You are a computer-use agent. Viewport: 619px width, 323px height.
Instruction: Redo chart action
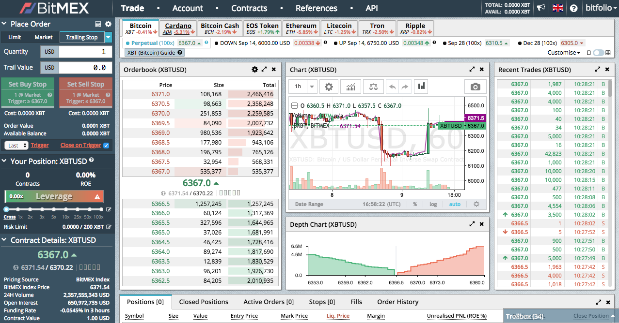tap(405, 87)
